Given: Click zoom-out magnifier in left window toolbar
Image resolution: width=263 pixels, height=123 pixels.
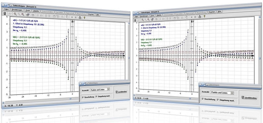Looking at the screenshot, I should pyautogui.click(x=23, y=14).
